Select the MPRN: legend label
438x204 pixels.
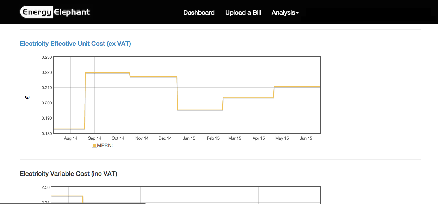(105, 145)
